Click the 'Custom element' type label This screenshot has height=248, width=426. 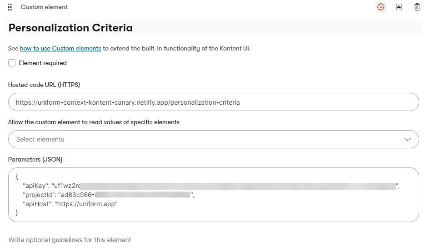tap(44, 7)
